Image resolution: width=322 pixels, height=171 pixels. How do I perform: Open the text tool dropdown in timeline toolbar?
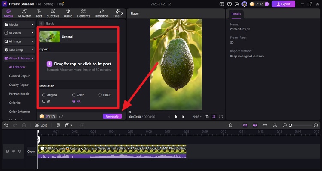tap(69, 125)
